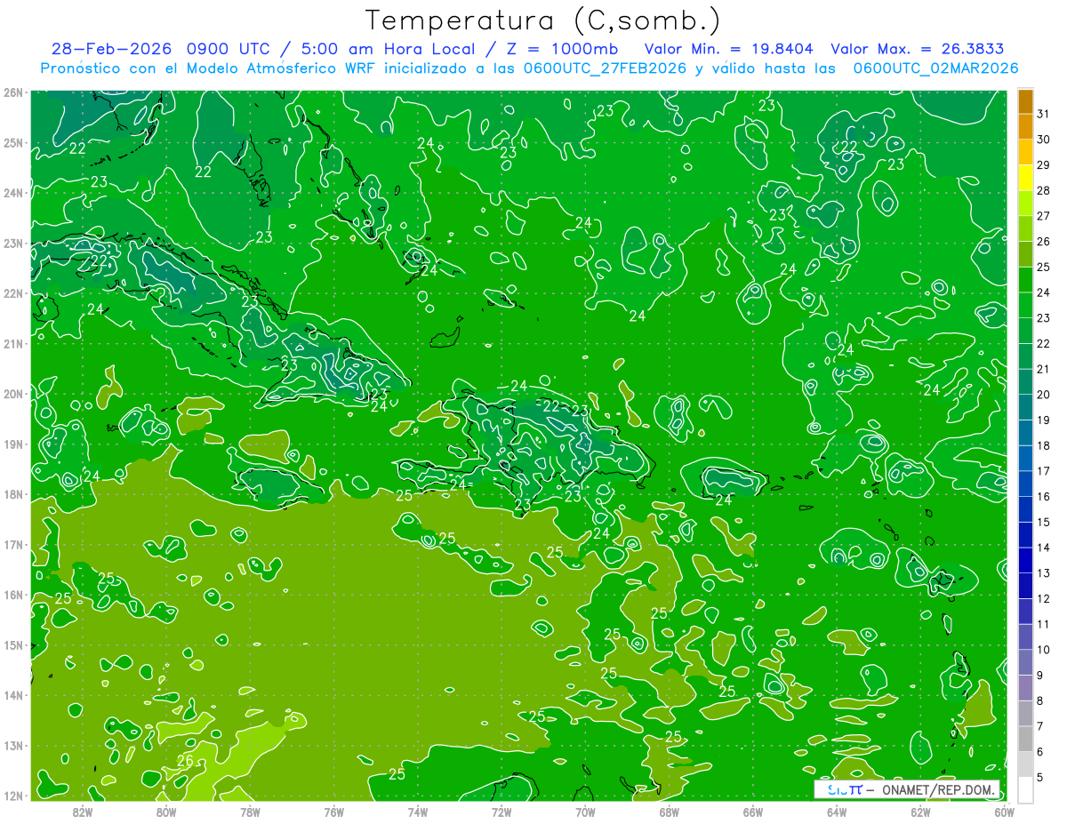Click the 12N latitude axis label

[x=13, y=796]
